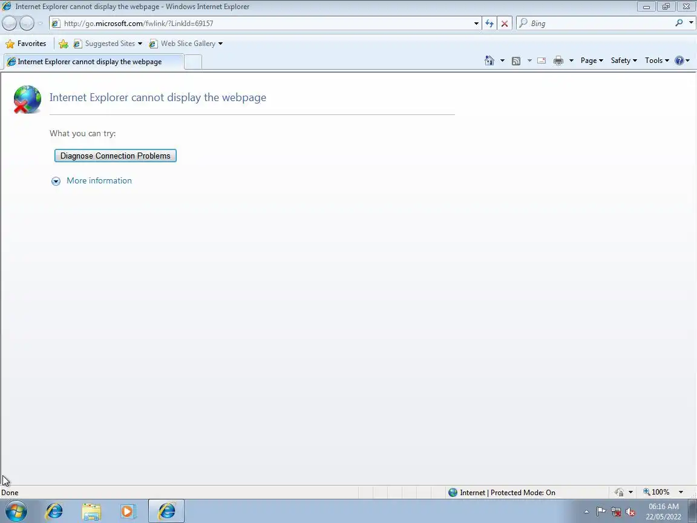Image resolution: width=697 pixels, height=523 pixels.
Task: Click the Print icon
Action: coord(558,61)
